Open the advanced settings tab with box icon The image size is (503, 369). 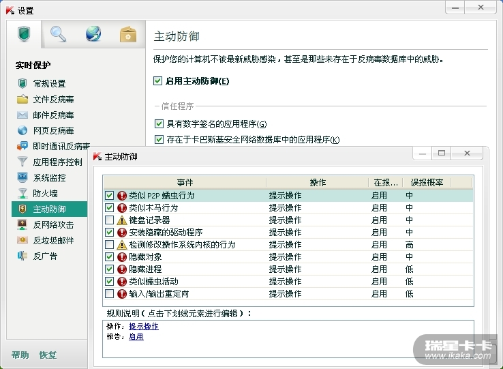(x=127, y=34)
